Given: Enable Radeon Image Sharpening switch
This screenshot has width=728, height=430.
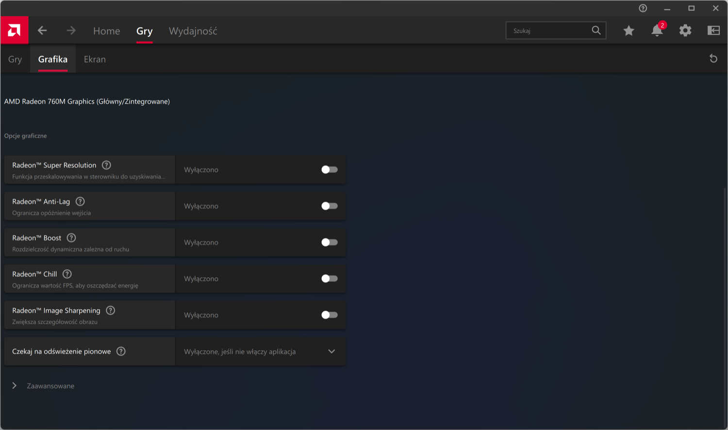Looking at the screenshot, I should click(x=330, y=315).
